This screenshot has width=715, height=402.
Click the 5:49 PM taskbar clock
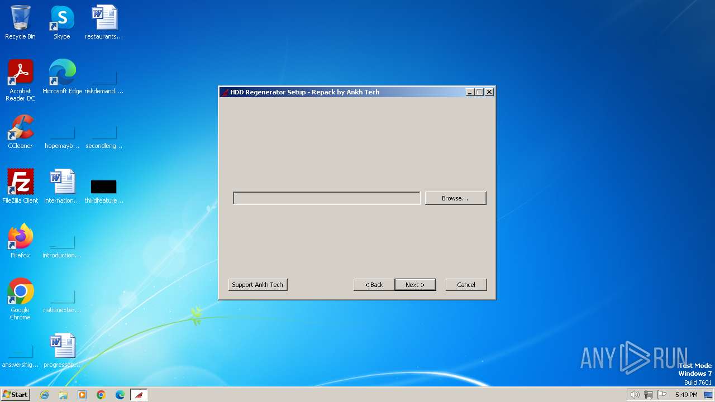coord(686,395)
